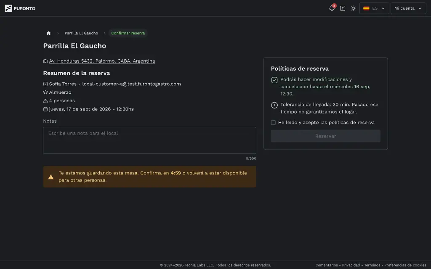431x269 pixels.
Task: Click the Tolerancia de llegada policy text
Action: 329,108
